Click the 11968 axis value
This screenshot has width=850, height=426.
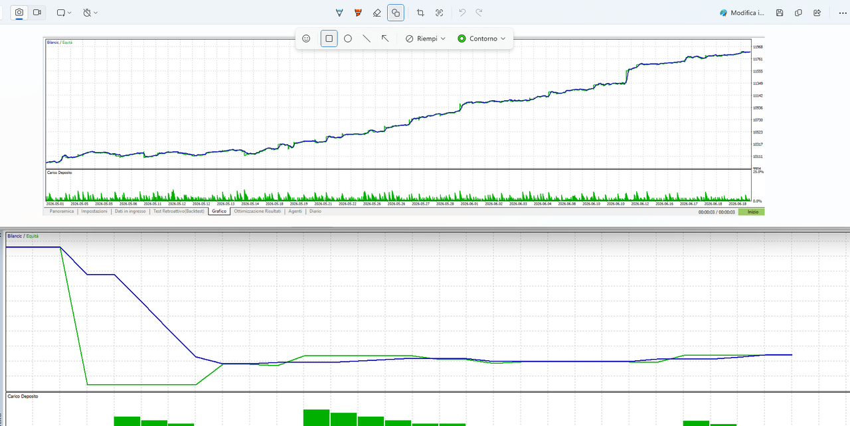click(758, 47)
